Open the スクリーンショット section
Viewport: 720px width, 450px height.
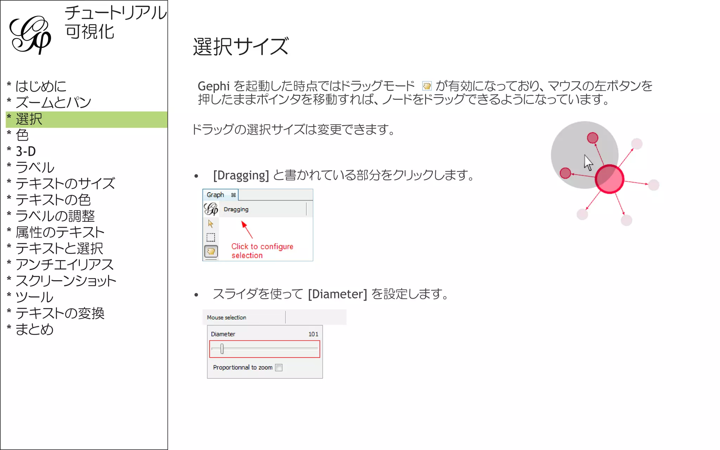(66, 281)
